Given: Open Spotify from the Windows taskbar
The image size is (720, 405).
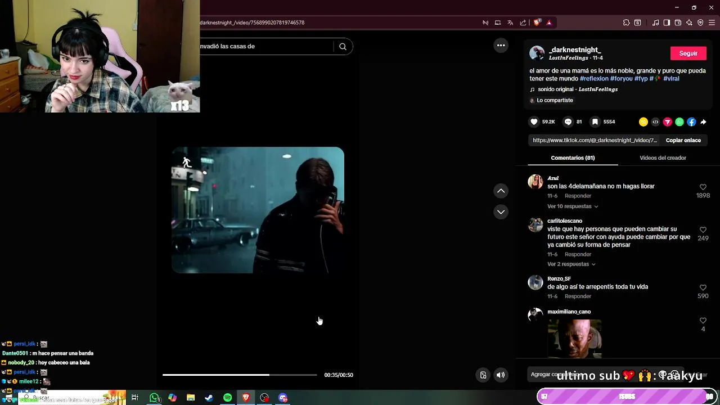Looking at the screenshot, I should click(227, 398).
